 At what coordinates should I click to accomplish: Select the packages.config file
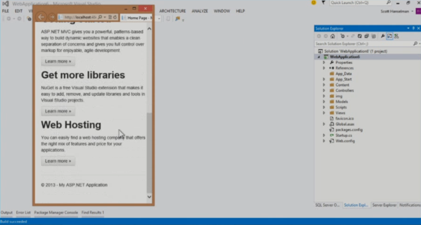tap(349, 130)
